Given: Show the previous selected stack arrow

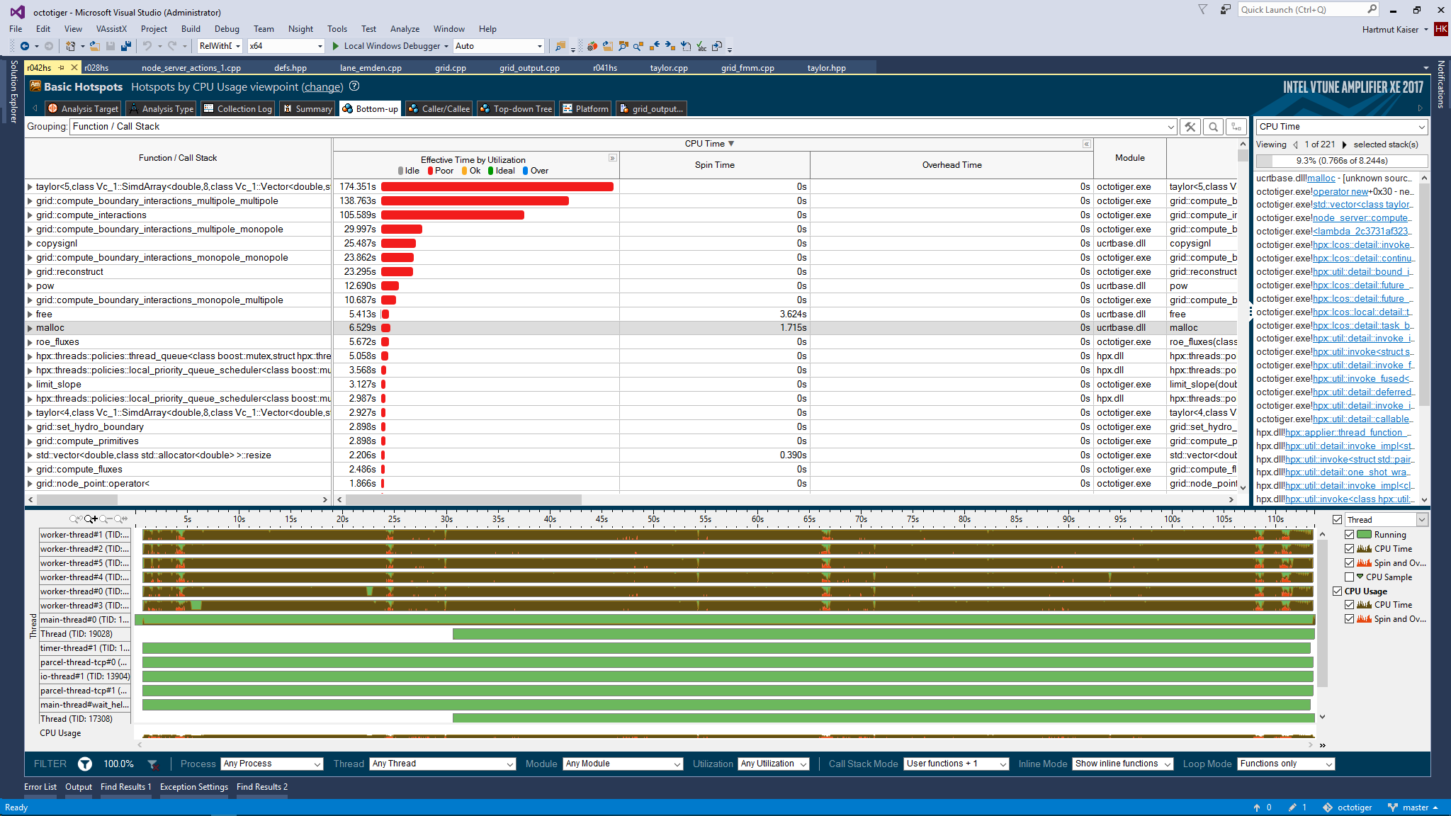Looking at the screenshot, I should (1296, 144).
